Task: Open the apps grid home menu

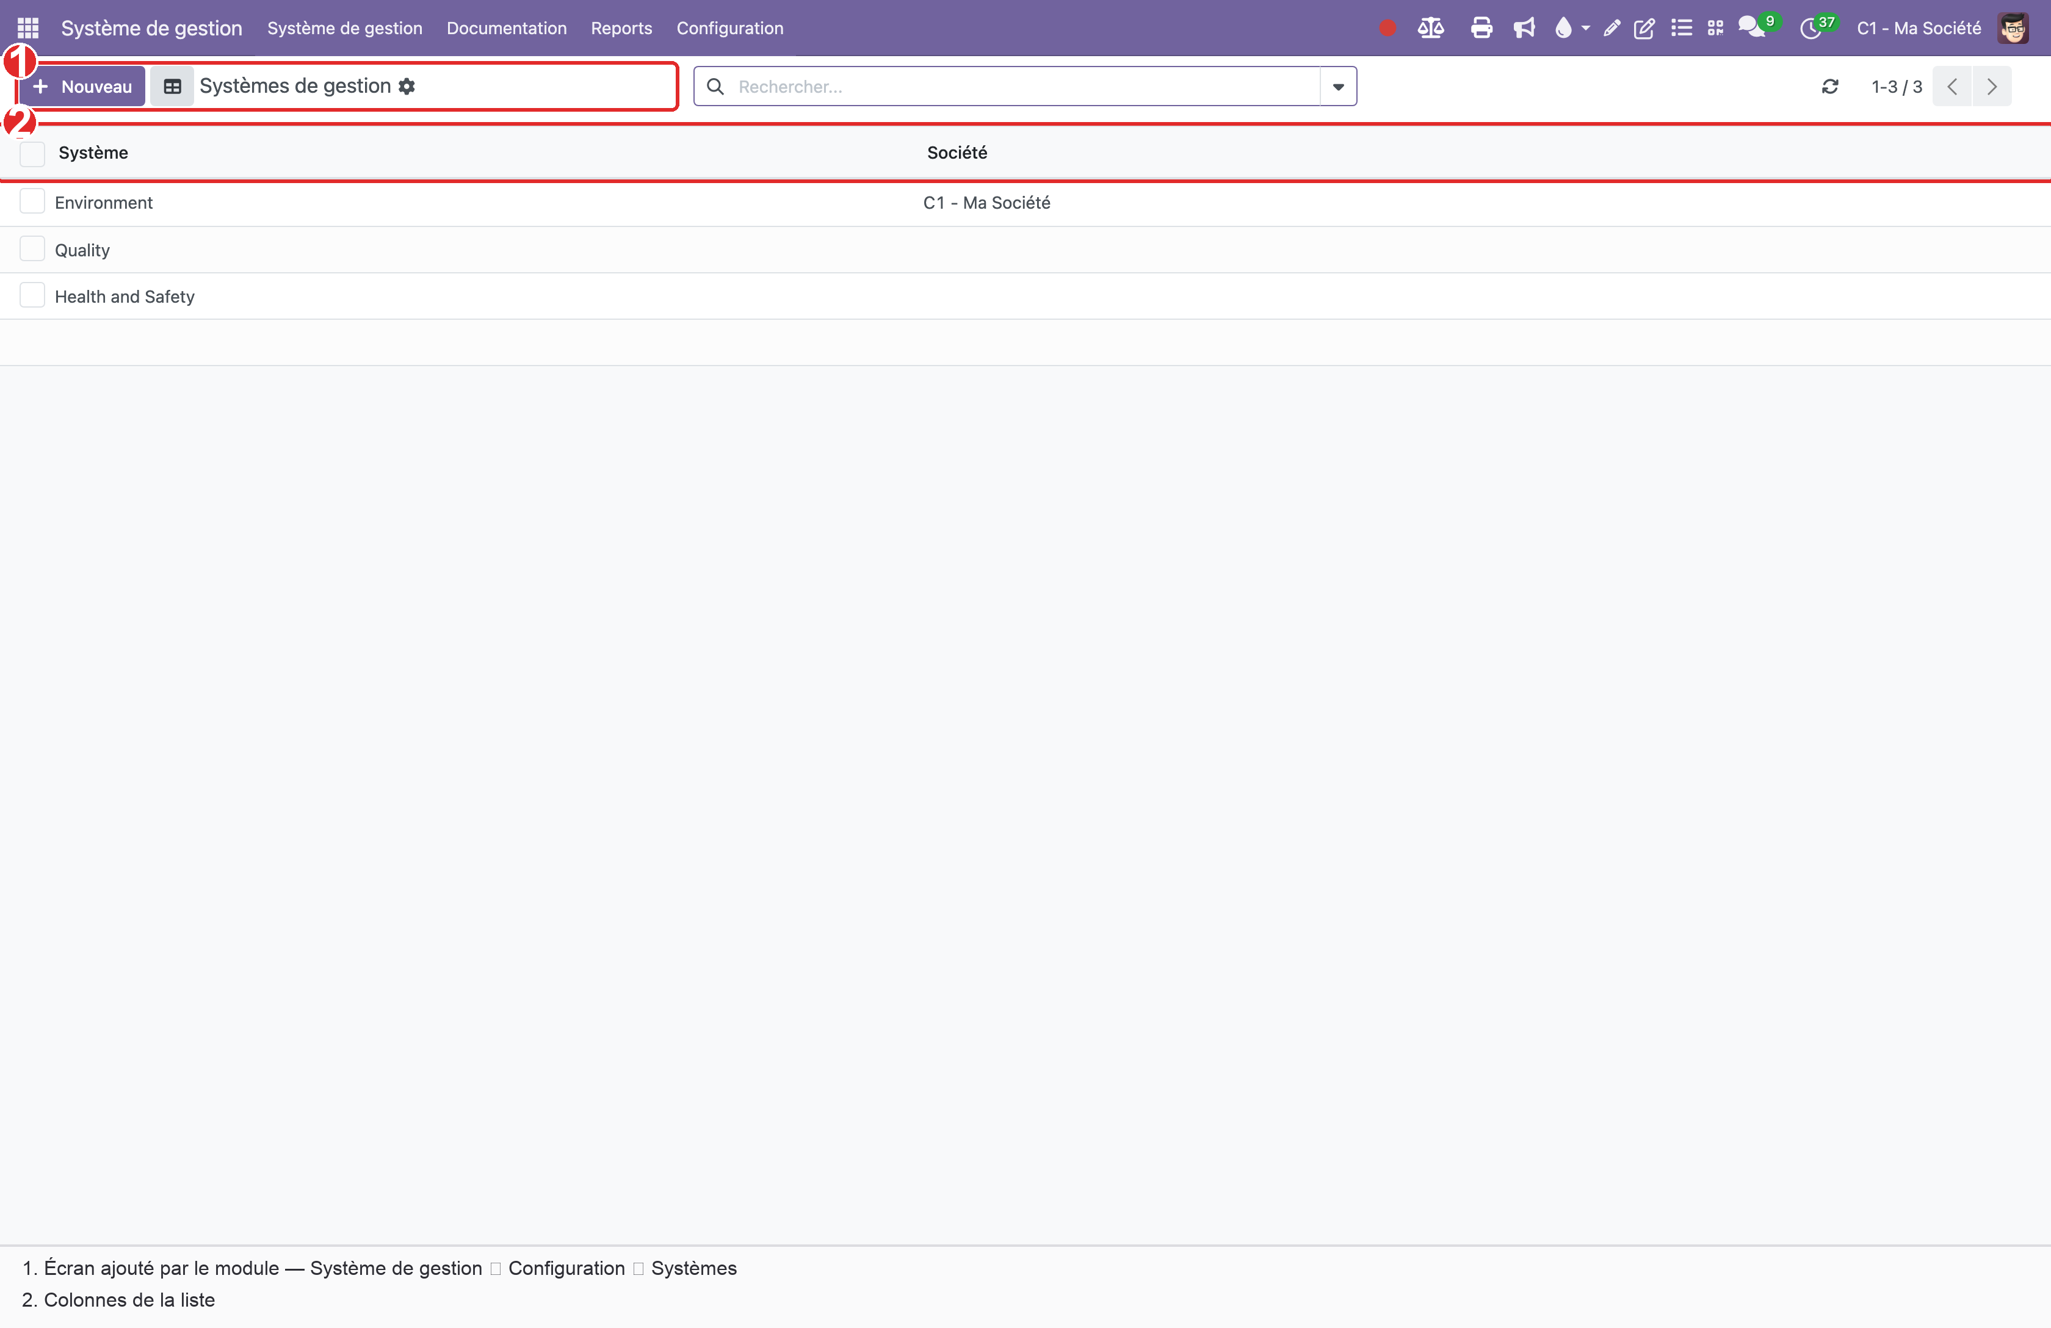Action: 27,29
